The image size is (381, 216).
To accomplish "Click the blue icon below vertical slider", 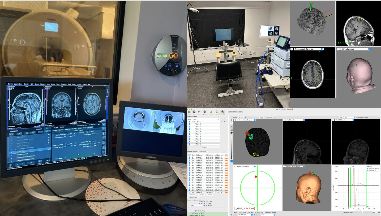I will click(x=232, y=161).
